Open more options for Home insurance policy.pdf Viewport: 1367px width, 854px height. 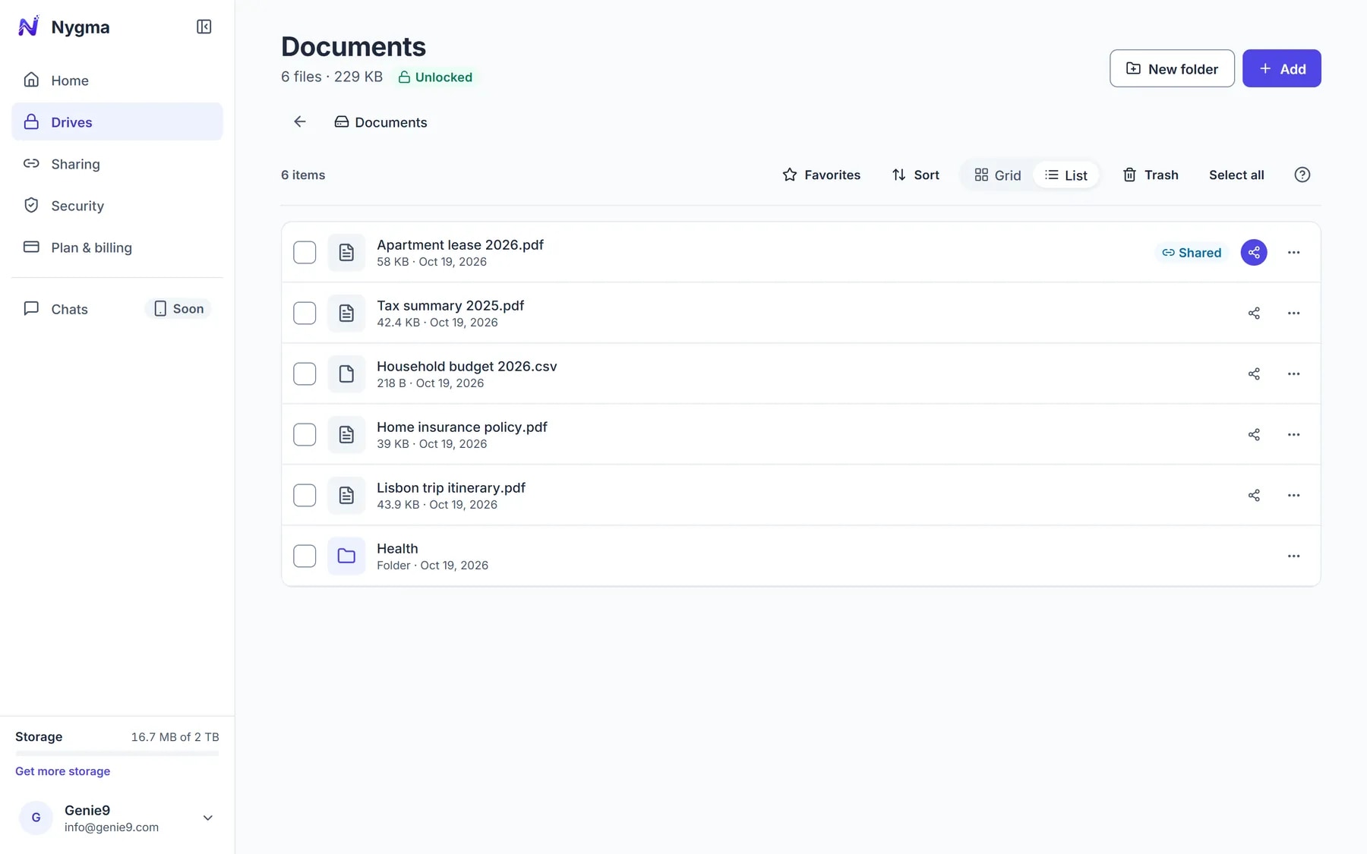(1293, 434)
